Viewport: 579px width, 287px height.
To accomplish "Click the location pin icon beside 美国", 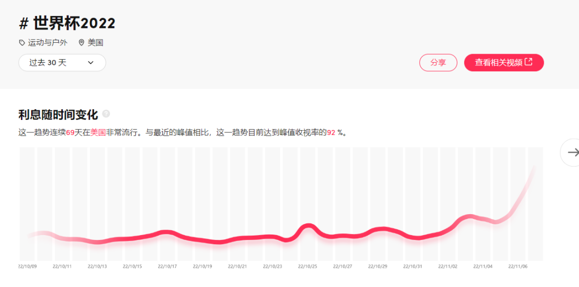I will [81, 43].
